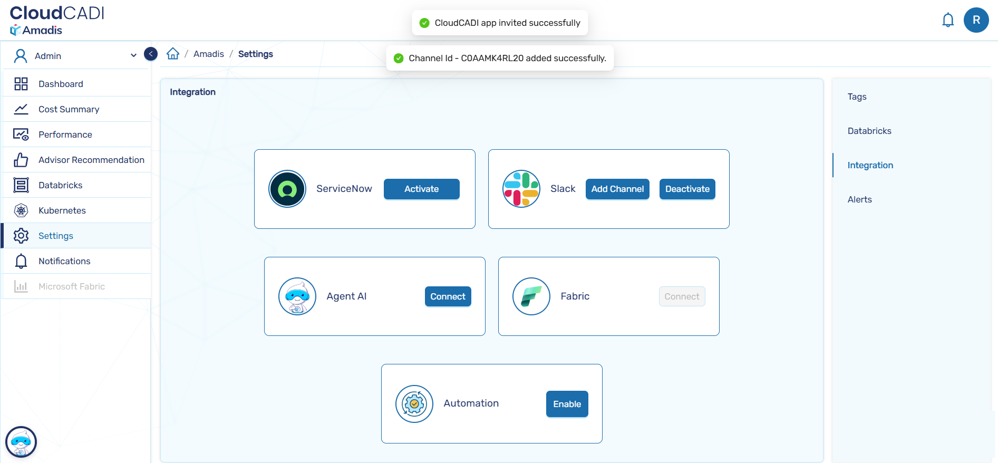Open the chatbot assistant icon at bottom-left
Screen dimensions: 998x463
click(x=21, y=441)
